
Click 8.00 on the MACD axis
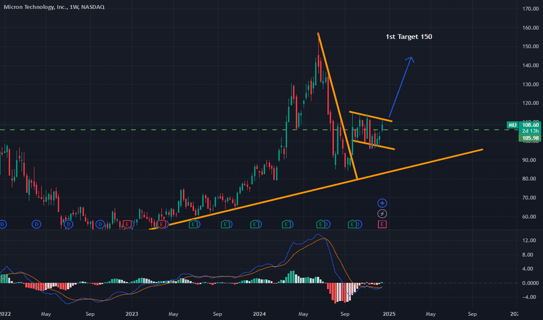(528, 255)
